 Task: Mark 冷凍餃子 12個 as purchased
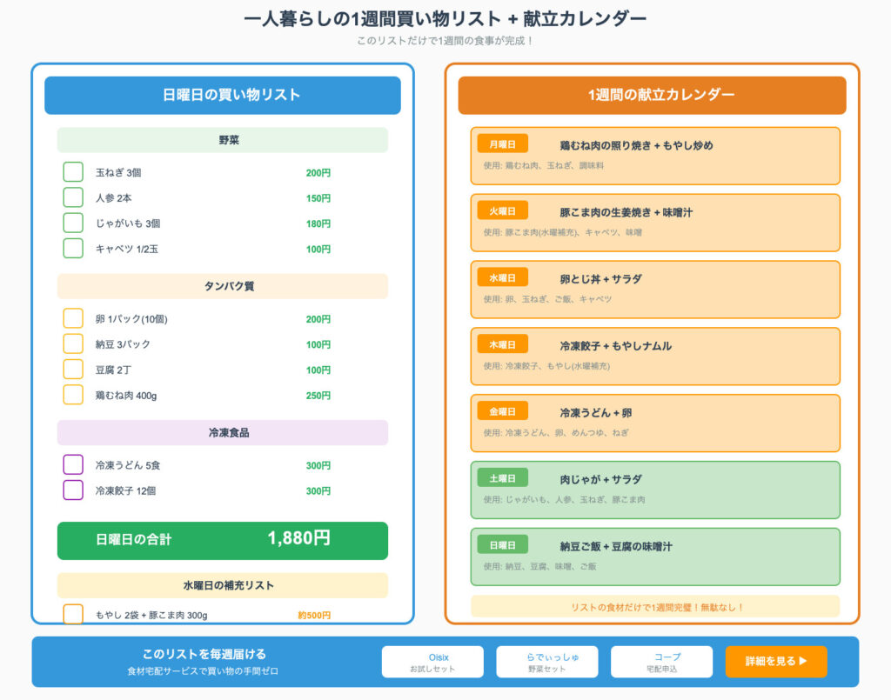pos(73,490)
